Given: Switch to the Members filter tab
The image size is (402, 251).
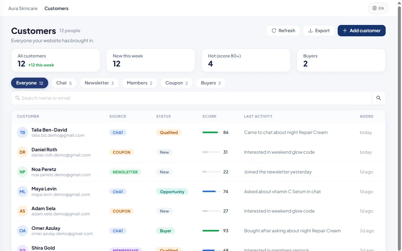Looking at the screenshot, I should tap(139, 83).
